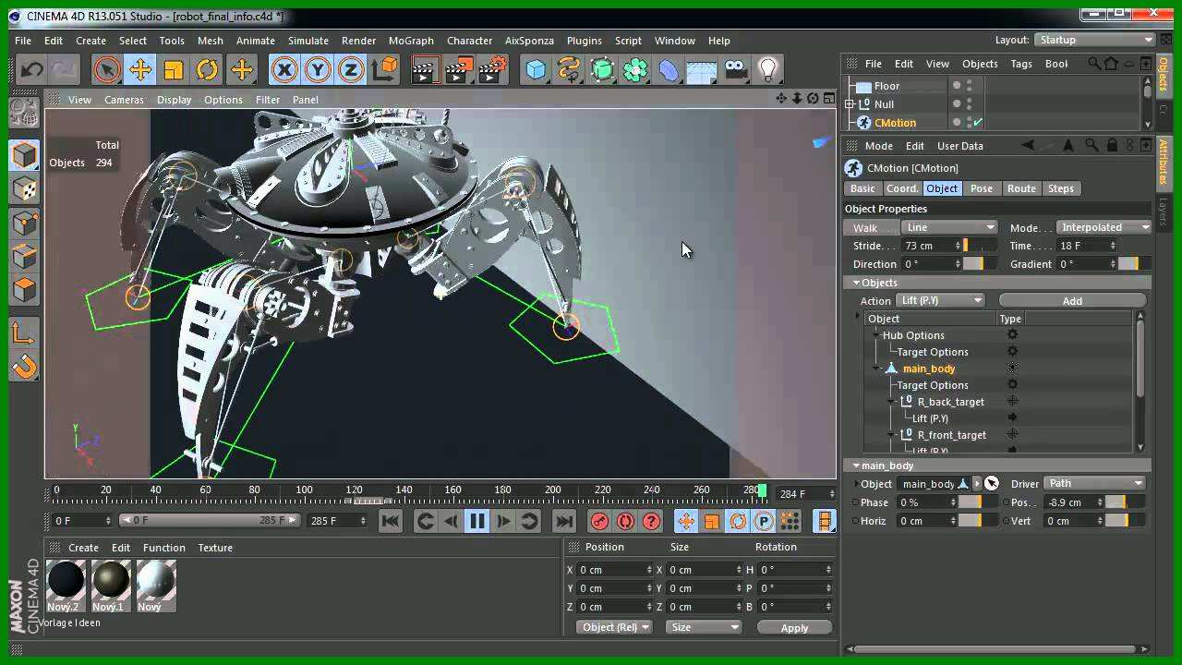
Task: Select the Rotate tool
Action: [207, 69]
